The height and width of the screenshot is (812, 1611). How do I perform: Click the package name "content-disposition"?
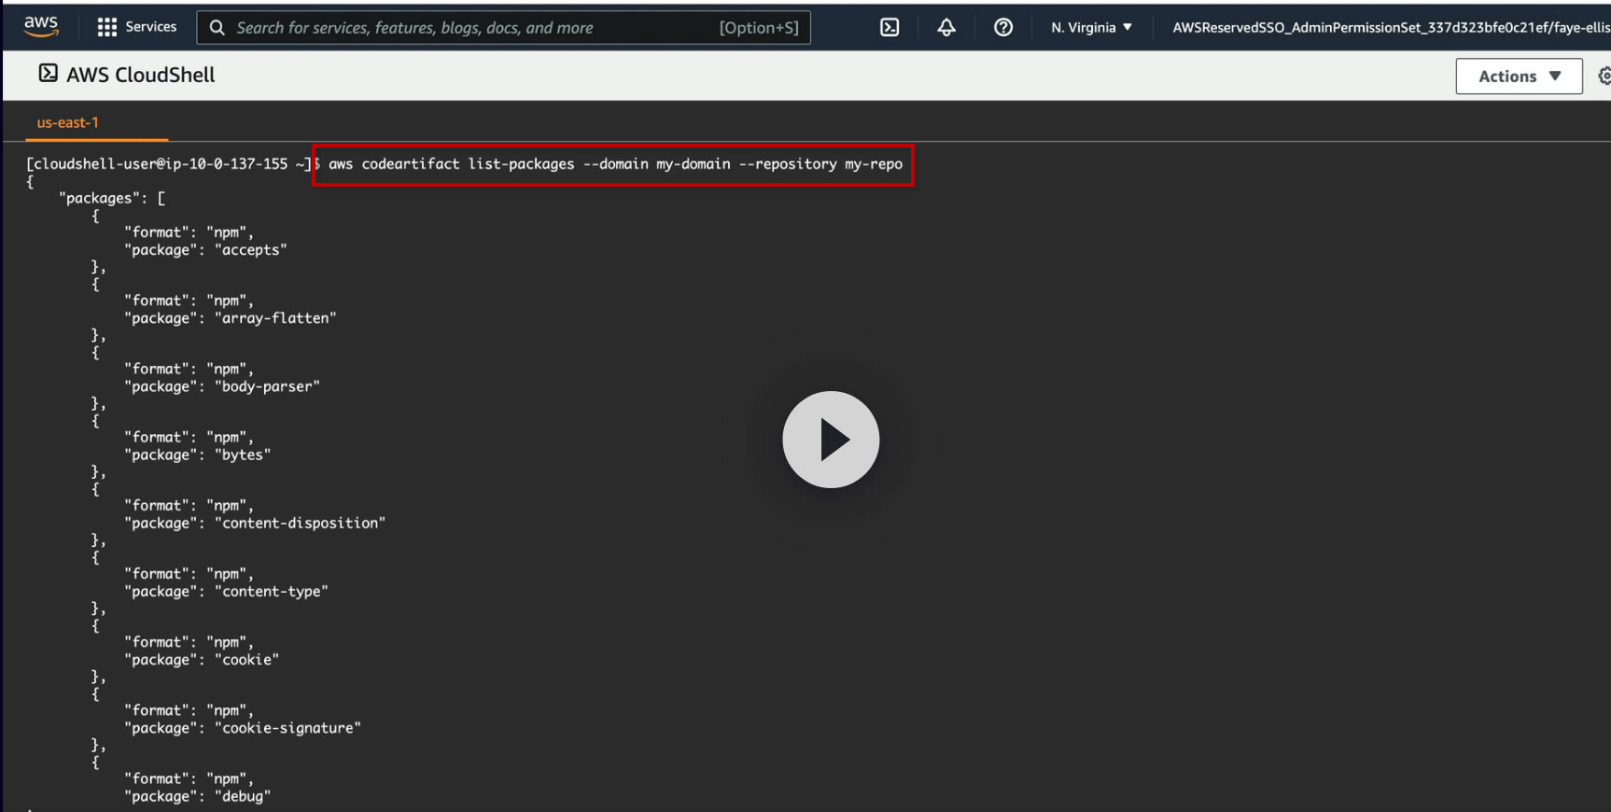tap(300, 523)
